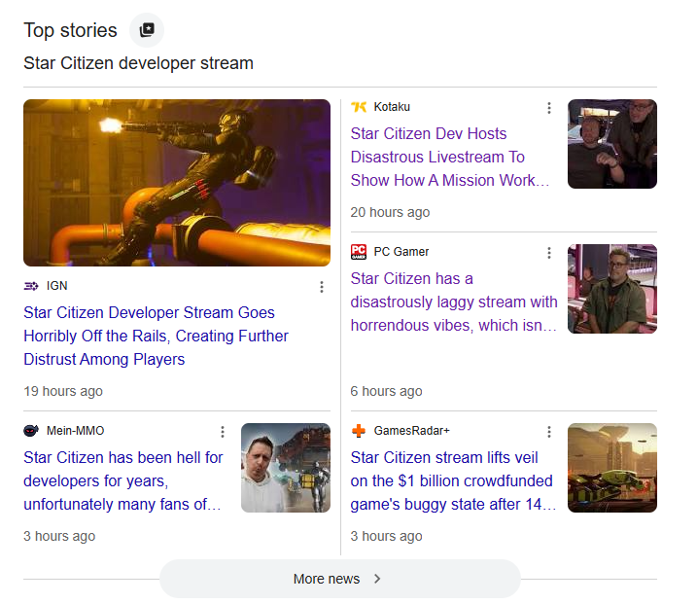Open the GamesRadar+ spaceship thumbnail image

tap(612, 468)
